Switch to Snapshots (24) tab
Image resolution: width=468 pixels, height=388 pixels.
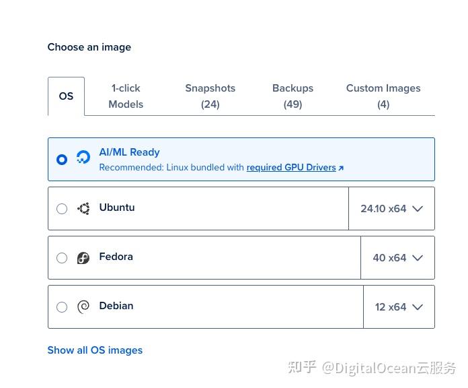[x=210, y=96]
